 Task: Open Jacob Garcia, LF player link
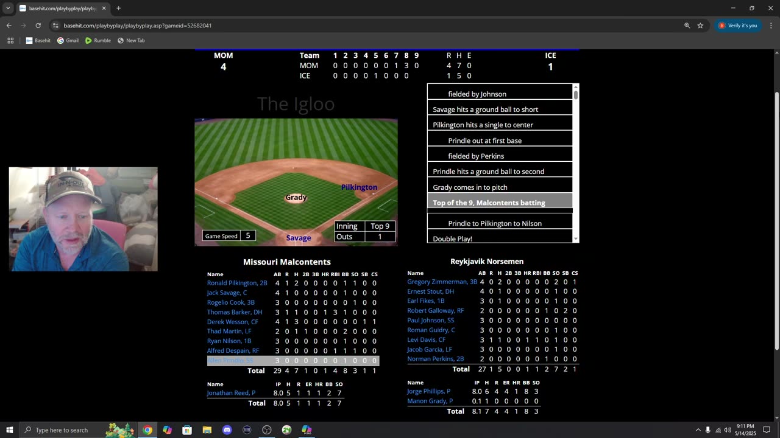[x=430, y=350]
